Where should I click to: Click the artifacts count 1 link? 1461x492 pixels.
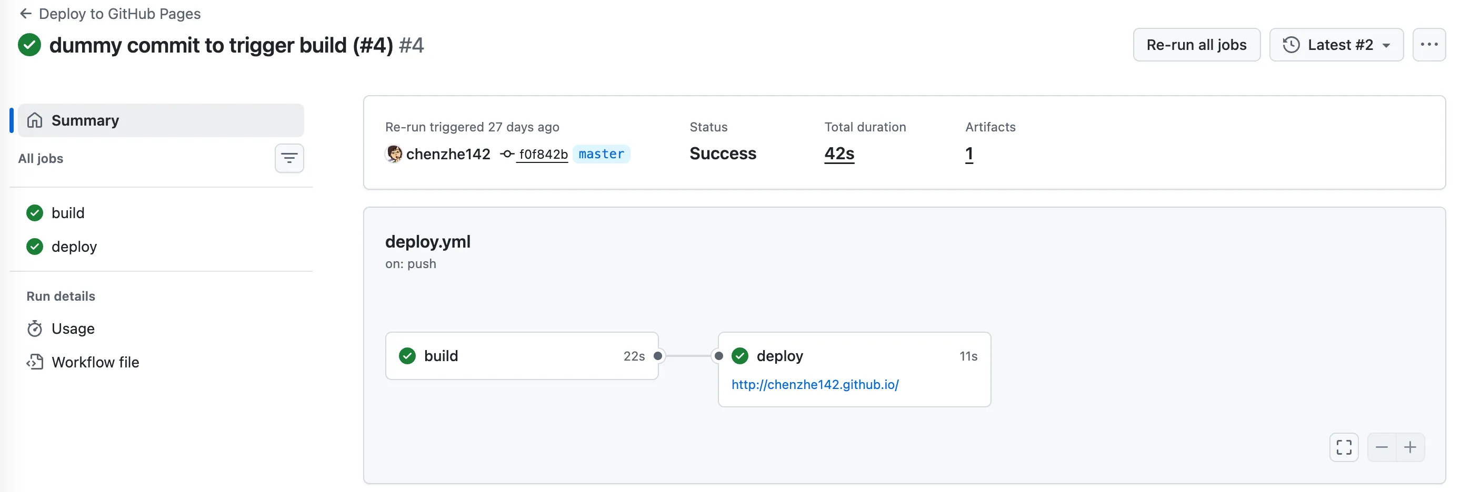click(x=969, y=153)
